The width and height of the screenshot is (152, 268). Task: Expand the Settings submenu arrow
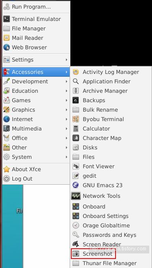click(66, 60)
